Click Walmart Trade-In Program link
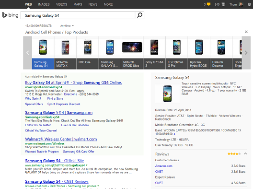This screenshot has height=189, width=253. (42, 152)
